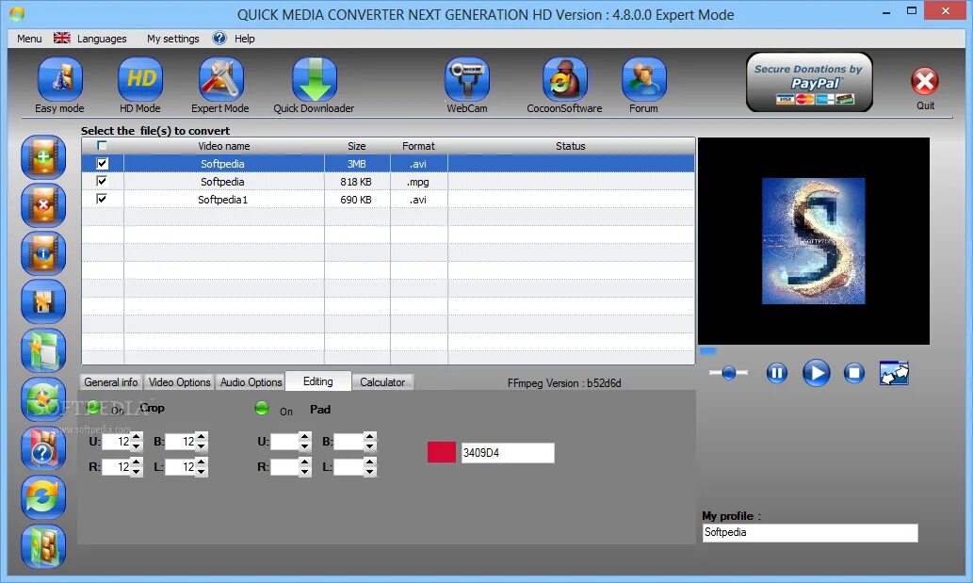
Task: Switch to Video Options tab
Action: click(x=179, y=382)
